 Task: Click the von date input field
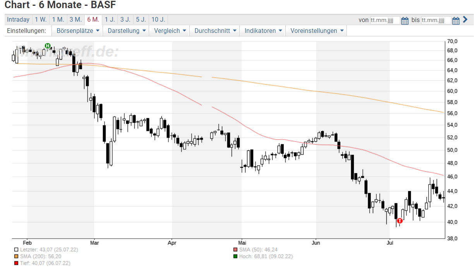point(385,20)
